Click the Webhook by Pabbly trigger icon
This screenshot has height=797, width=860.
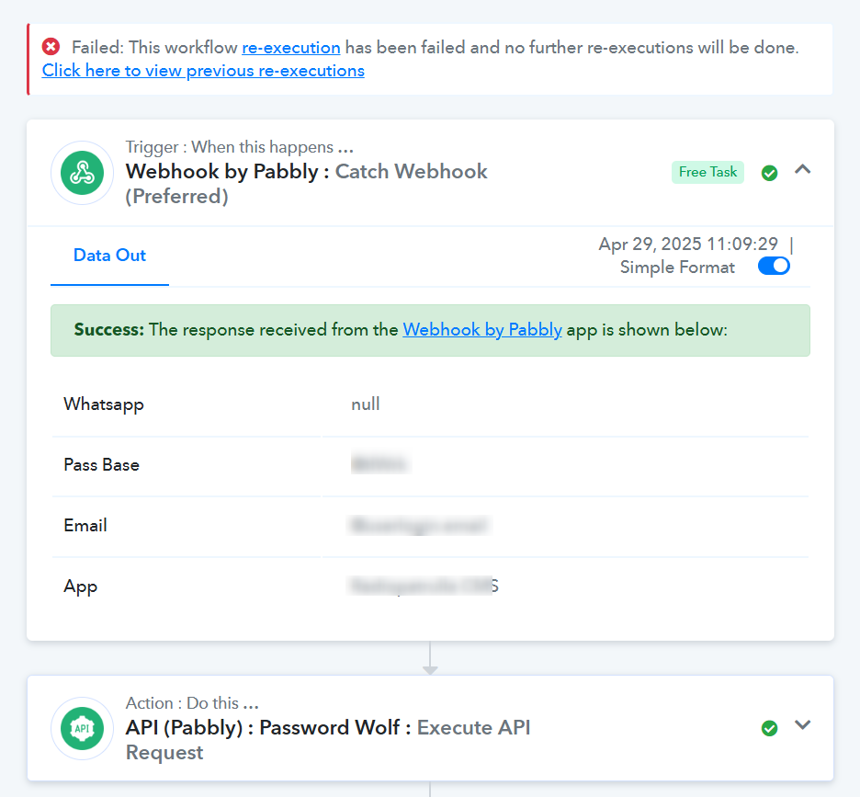coord(83,173)
